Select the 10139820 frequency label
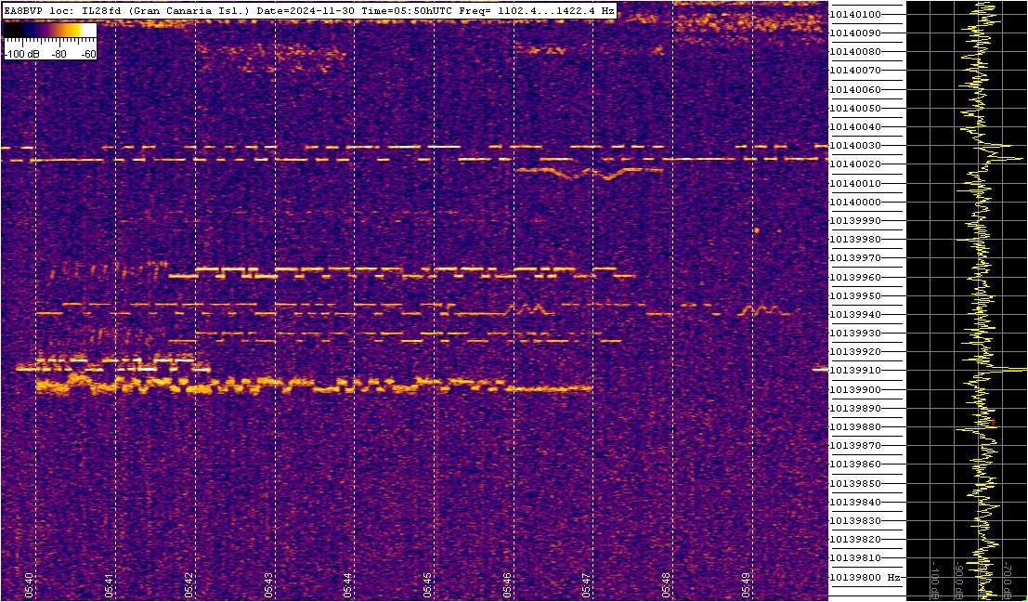Screen dimensions: 1028x602 click(855, 539)
